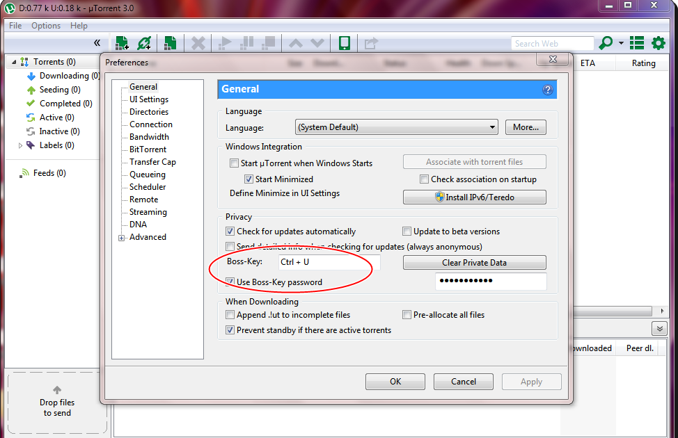Select BitTorrent in preferences tree
The height and width of the screenshot is (438, 678).
pos(148,149)
